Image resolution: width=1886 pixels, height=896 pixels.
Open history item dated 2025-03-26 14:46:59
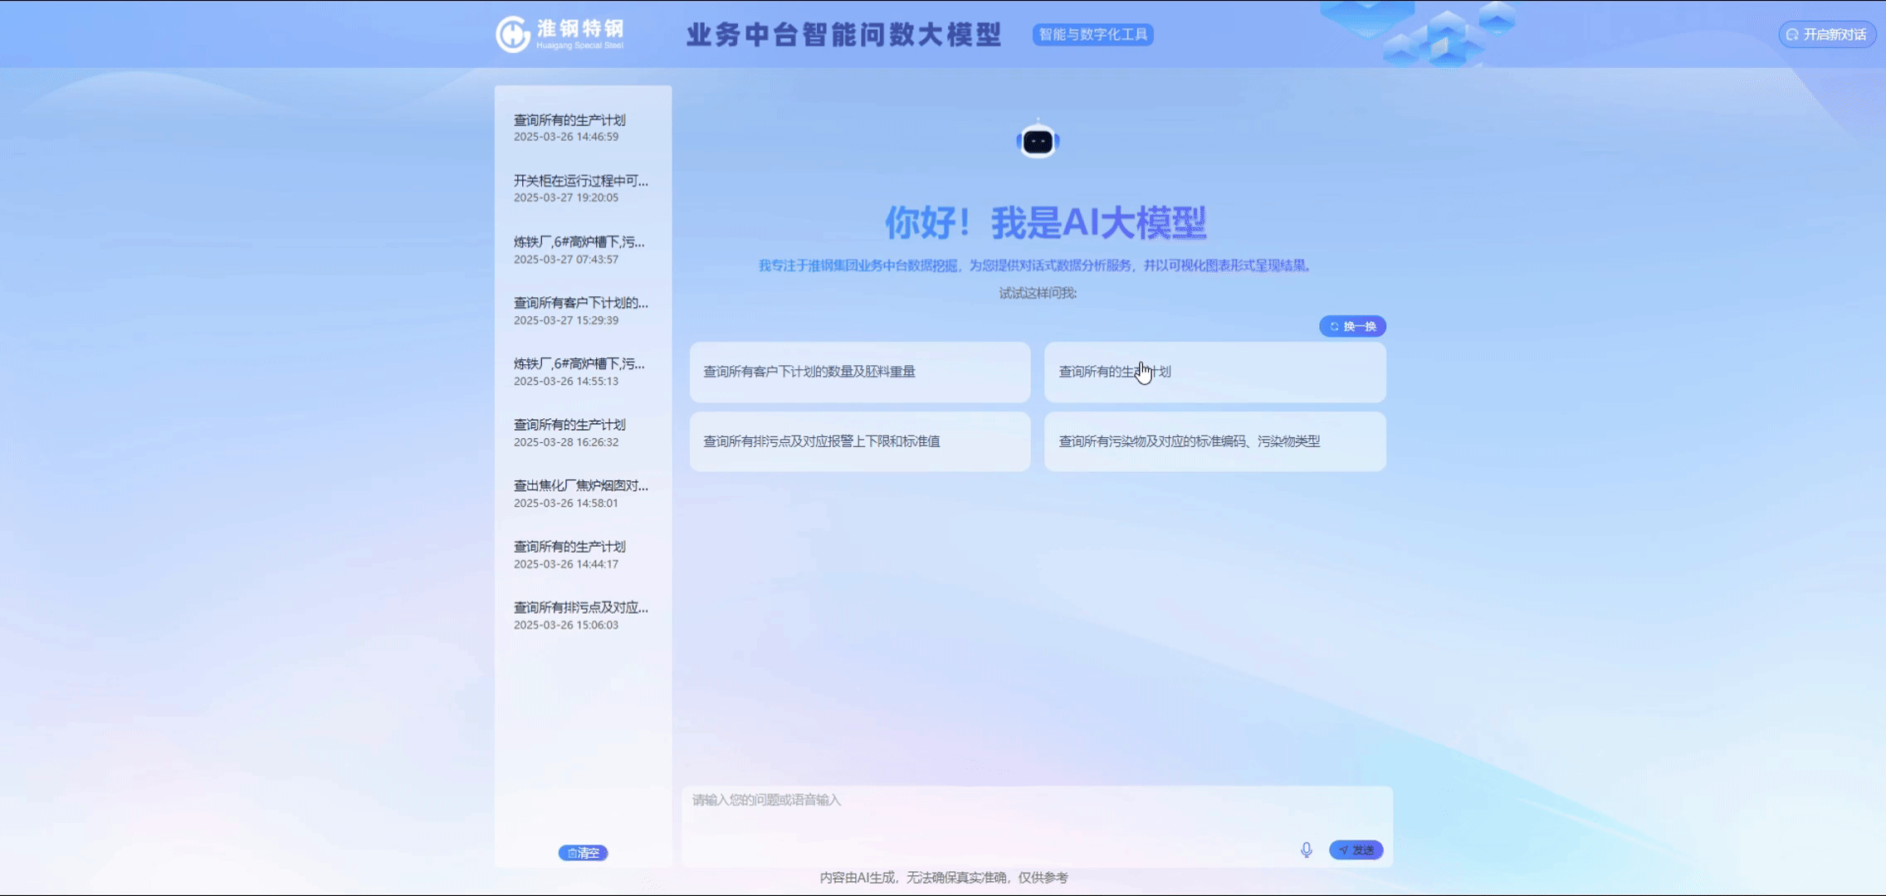[581, 128]
